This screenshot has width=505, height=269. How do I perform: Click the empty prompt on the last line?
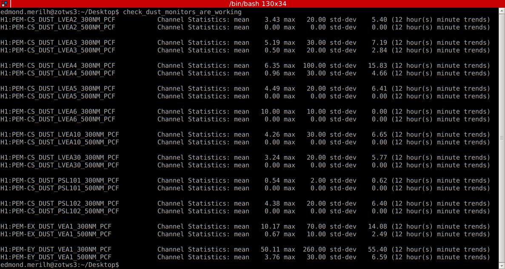click(x=60, y=265)
